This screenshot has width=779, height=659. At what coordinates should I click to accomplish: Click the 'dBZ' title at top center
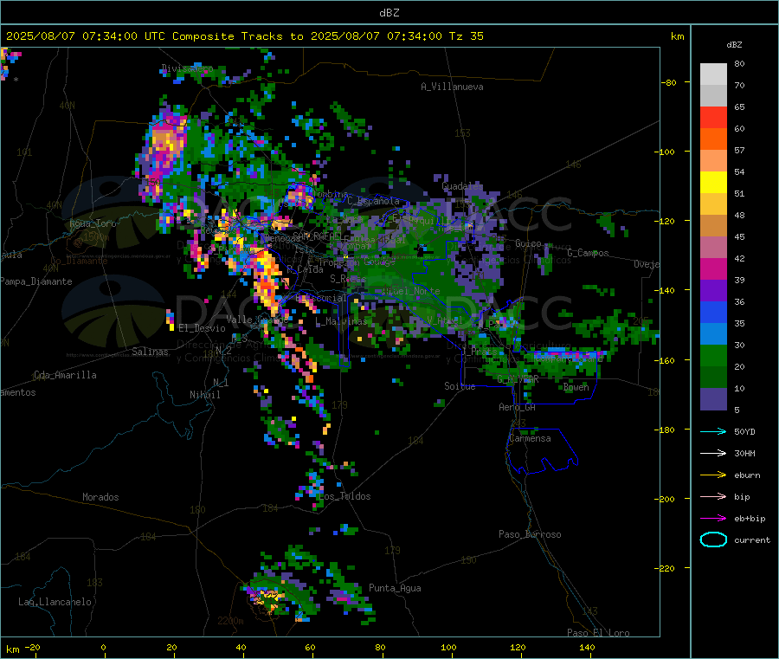(389, 13)
